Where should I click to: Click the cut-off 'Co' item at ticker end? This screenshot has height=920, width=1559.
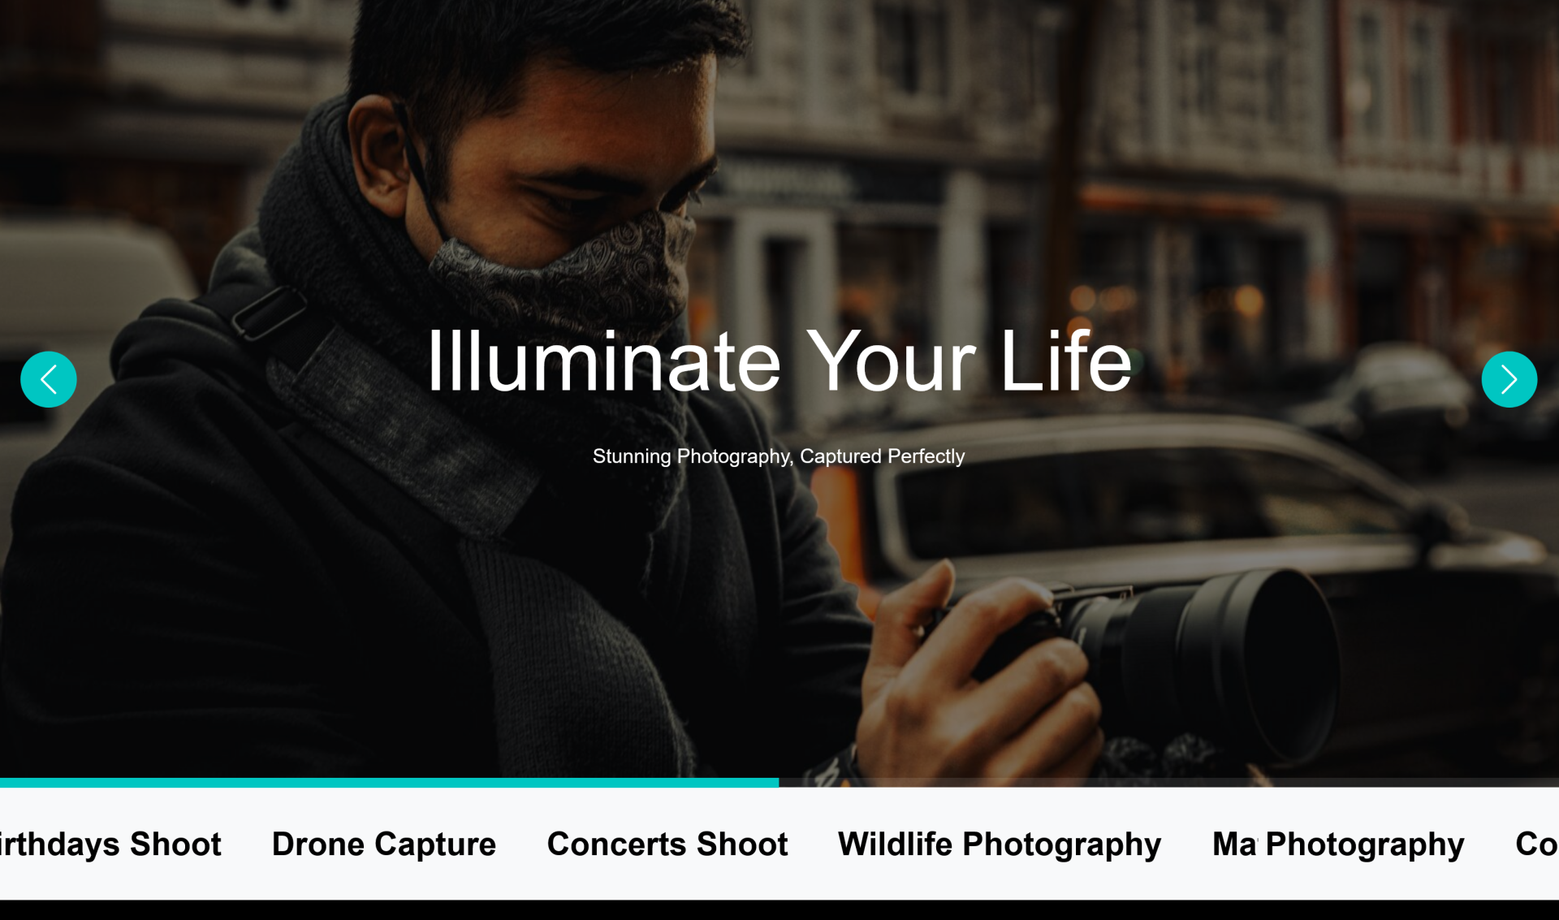pyautogui.click(x=1537, y=844)
